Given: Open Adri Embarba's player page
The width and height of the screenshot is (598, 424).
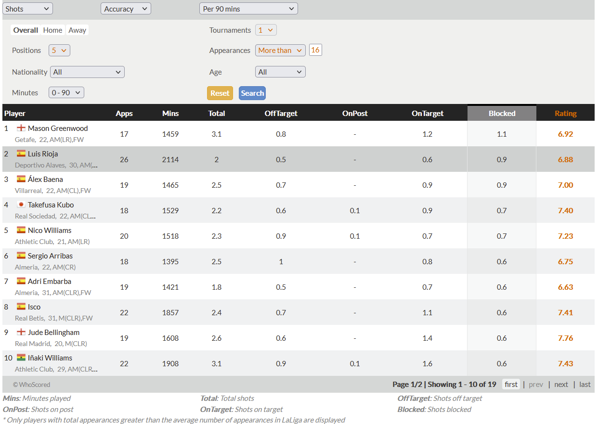Looking at the screenshot, I should coord(50,281).
